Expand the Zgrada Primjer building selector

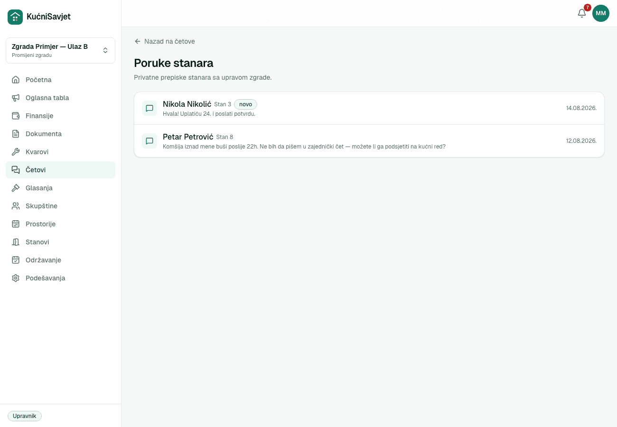click(x=60, y=50)
